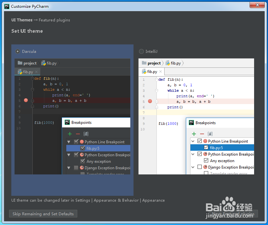Image resolution: width=268 pixels, height=225 pixels.
Task: Click the Breakpoints dialog PC icon in Darcula preview
Action: (67, 122)
